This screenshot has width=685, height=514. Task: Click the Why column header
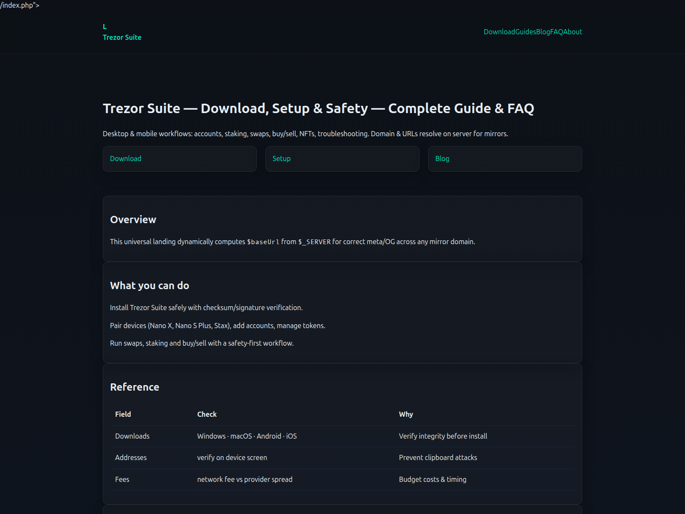406,414
